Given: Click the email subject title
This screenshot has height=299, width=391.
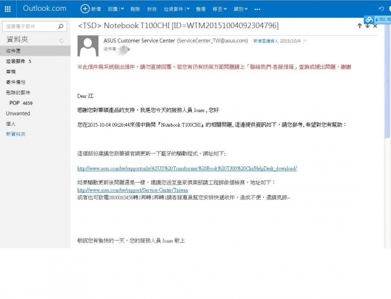Looking at the screenshot, I should click(178, 25).
